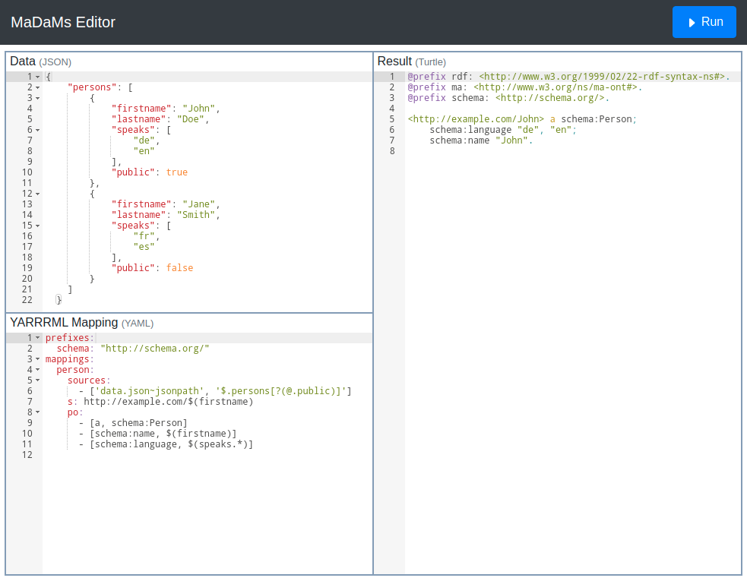The image size is (747, 581).
Task: Click the Result (Turtle) panel header
Action: click(x=409, y=62)
